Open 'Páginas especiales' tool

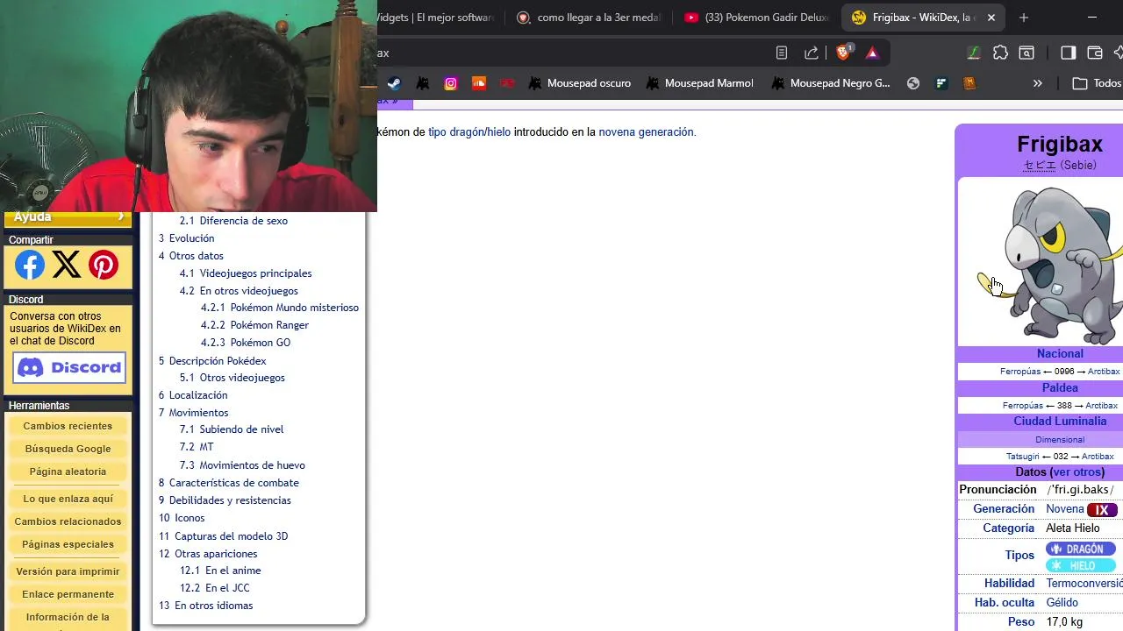tap(68, 544)
